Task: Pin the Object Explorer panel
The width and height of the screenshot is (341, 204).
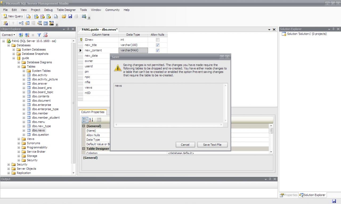Action: 68,29
